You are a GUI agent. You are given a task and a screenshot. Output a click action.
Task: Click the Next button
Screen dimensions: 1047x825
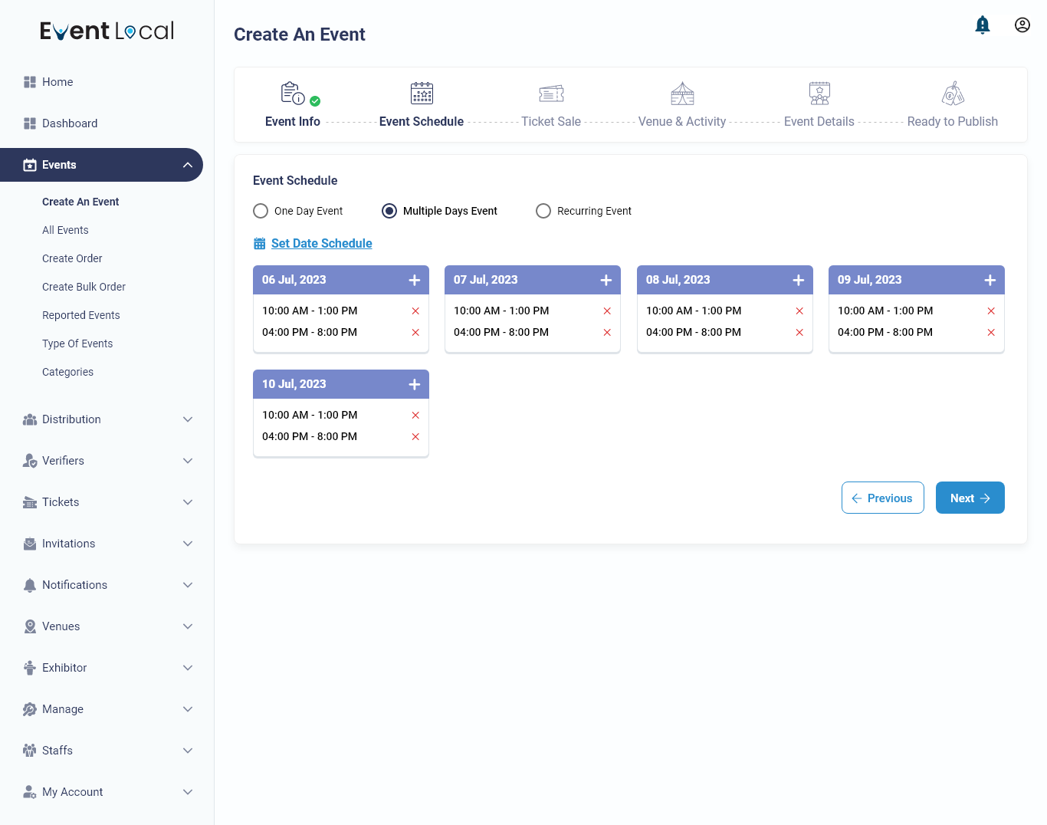point(970,498)
